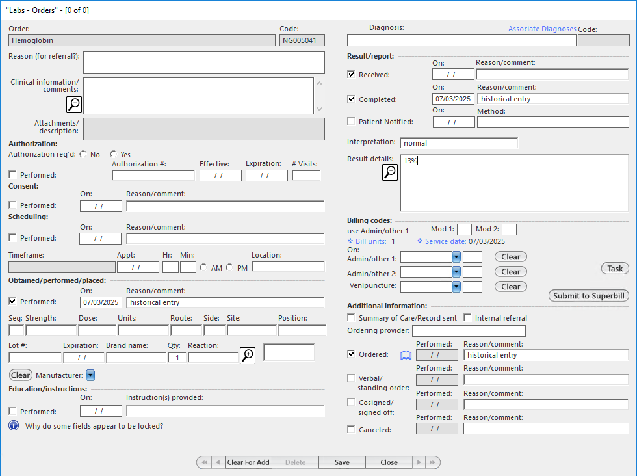Click the Result details text area
The width and height of the screenshot is (637, 476).
point(514,183)
